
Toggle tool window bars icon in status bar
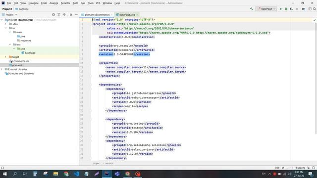(x=2, y=168)
